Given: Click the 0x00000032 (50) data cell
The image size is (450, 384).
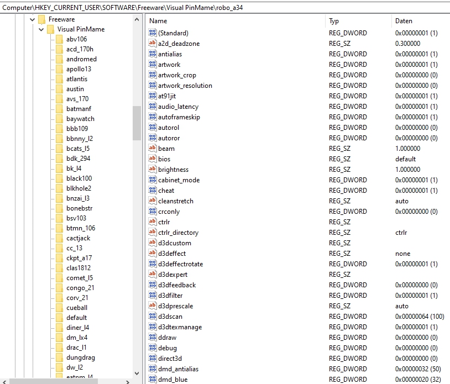Looking at the screenshot, I should tap(418, 369).
